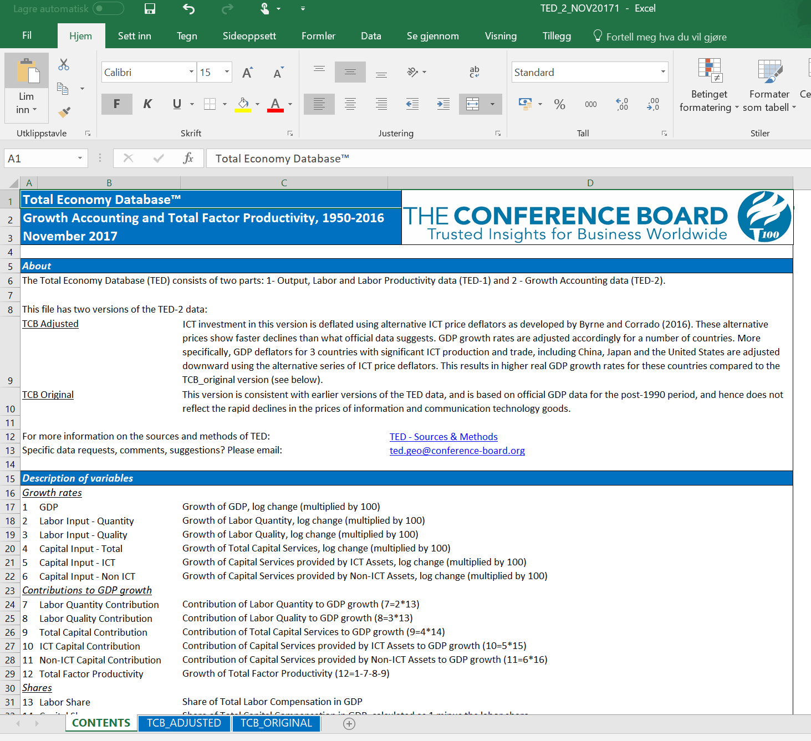Open the Visning tab
This screenshot has height=741, width=811.
501,36
